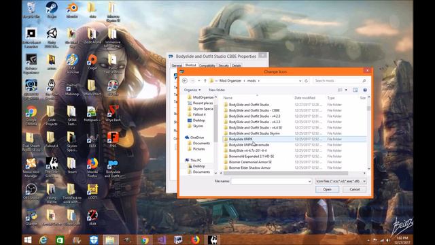Open Firefox from the taskbar
Image resolution: width=435 pixels, height=245 pixels.
point(195,240)
